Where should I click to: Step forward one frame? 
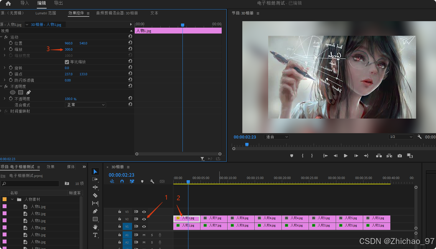tap(356, 156)
